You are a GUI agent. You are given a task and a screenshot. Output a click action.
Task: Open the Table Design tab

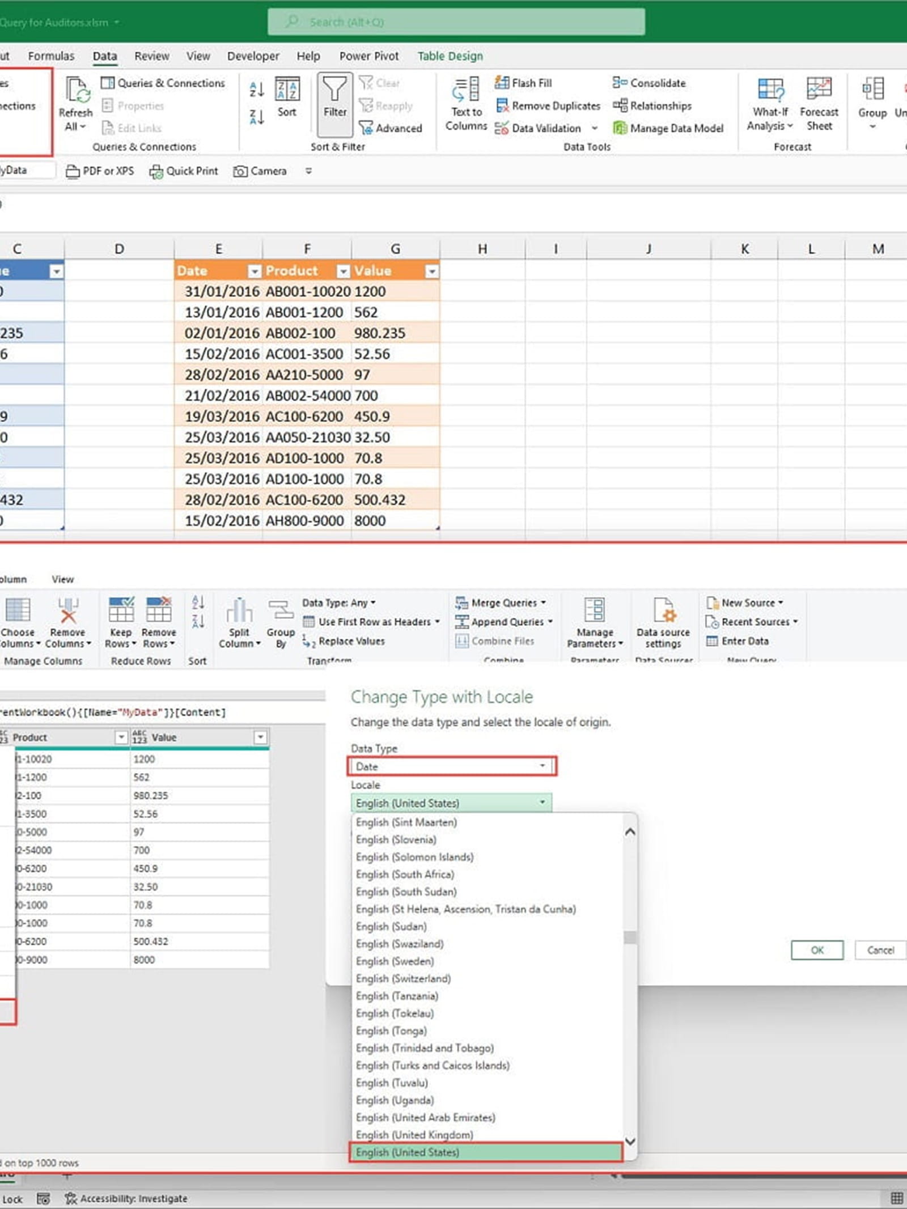point(450,56)
